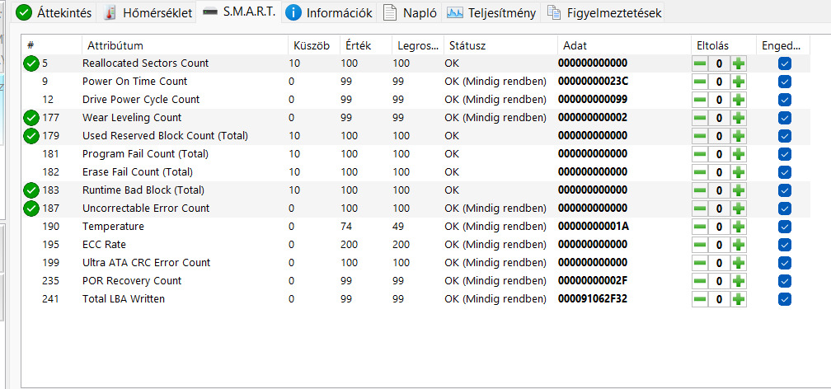Viewport: 831px width, 389px height.
Task: Open the Teljesítmény tab
Action: tap(492, 12)
